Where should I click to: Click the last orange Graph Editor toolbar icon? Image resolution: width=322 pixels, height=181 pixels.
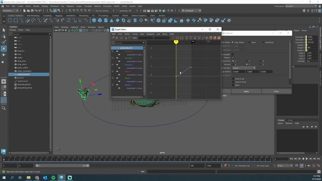pos(219,38)
